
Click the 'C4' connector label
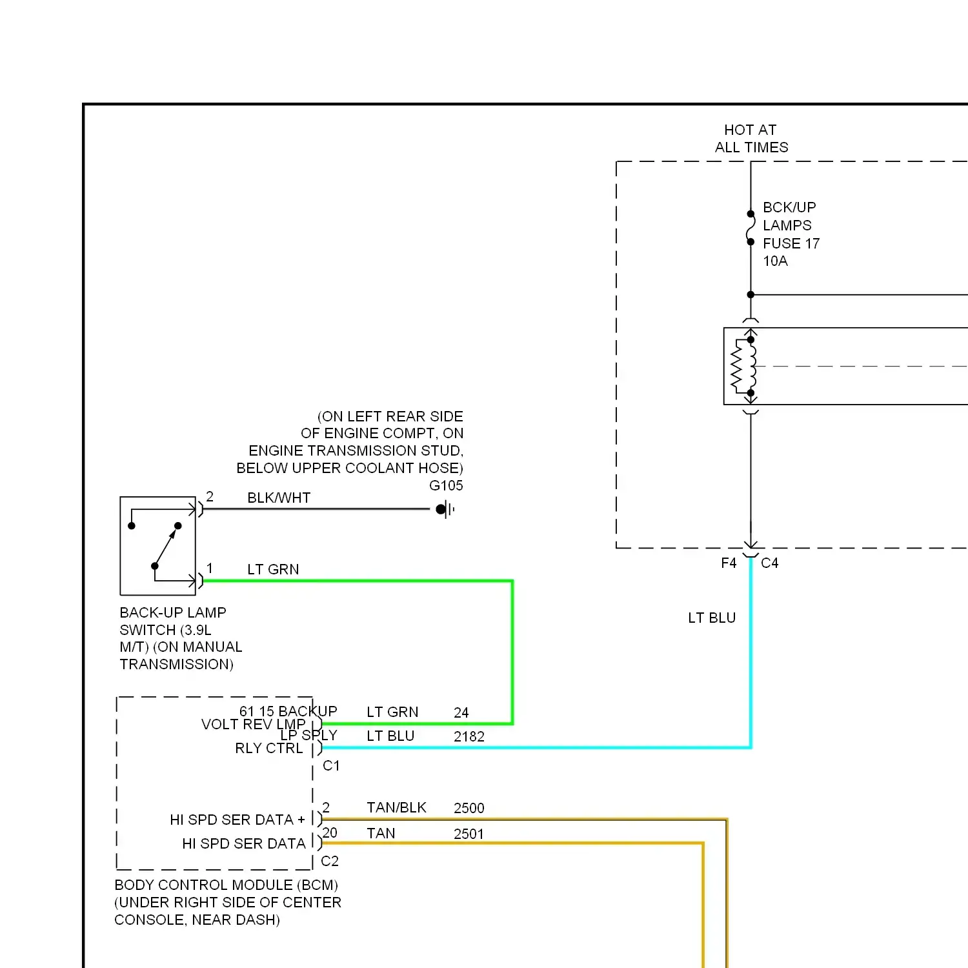770,563
